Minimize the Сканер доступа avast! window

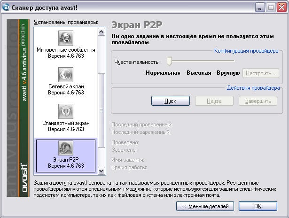(x=259, y=8)
